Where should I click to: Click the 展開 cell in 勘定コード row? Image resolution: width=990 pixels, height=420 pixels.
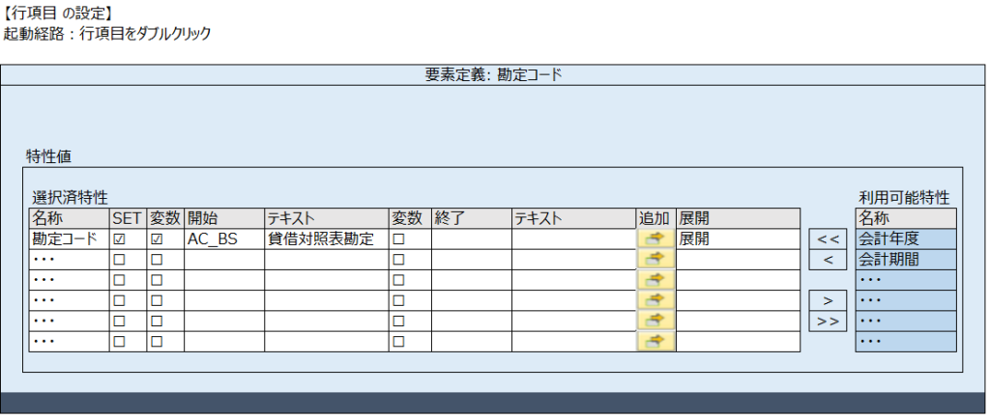pyautogui.click(x=738, y=238)
